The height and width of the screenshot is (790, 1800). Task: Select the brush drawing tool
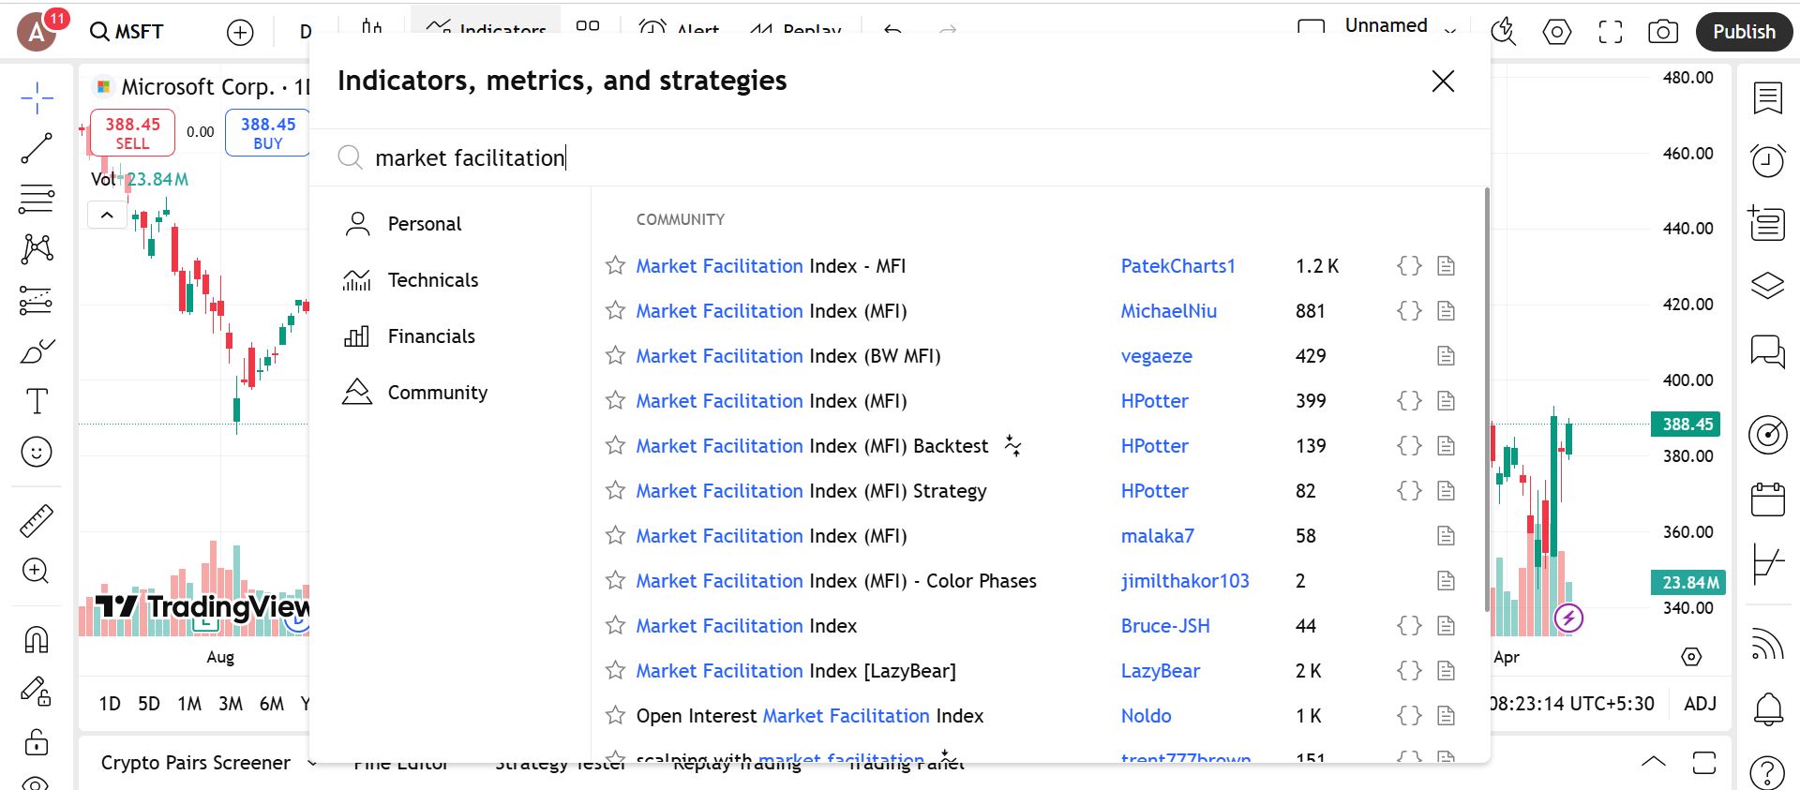click(x=37, y=351)
